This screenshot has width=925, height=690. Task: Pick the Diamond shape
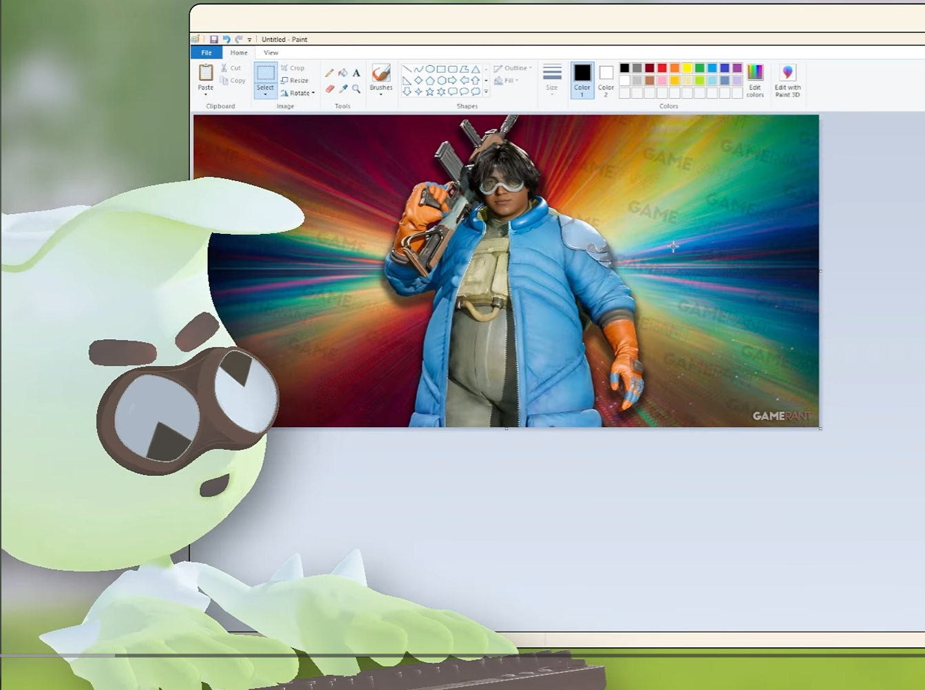pos(418,80)
